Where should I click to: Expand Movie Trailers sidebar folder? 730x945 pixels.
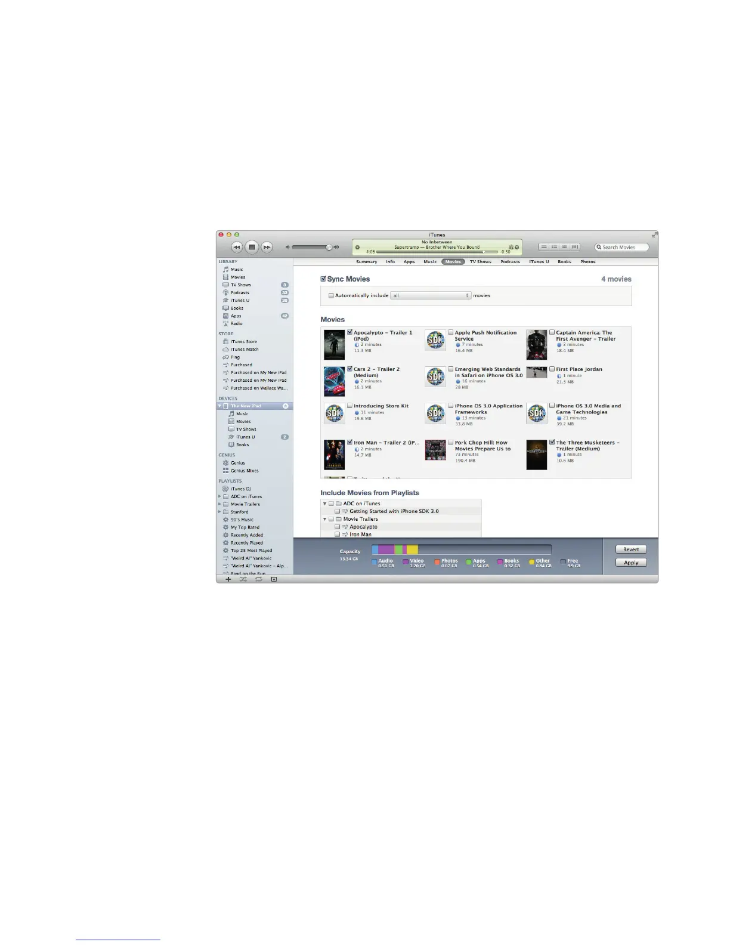(x=219, y=505)
